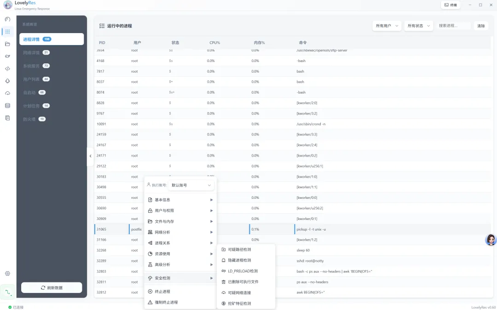Run 可疑路径检测 from the submenu
Image resolution: width=497 pixels, height=310 pixels.
click(246, 249)
